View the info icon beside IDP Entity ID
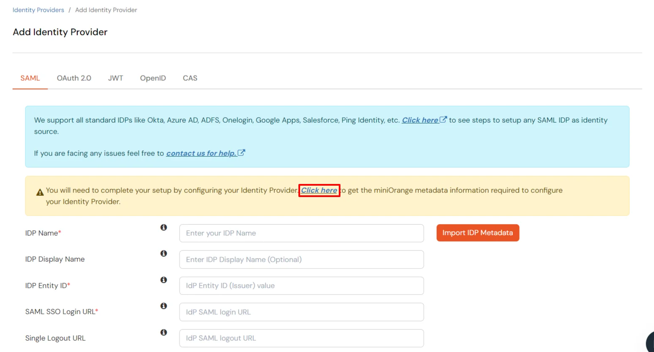The width and height of the screenshot is (654, 352). point(163,280)
